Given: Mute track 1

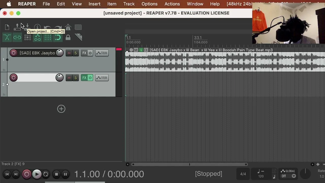Looking at the screenshot, I should click(x=69, y=53).
